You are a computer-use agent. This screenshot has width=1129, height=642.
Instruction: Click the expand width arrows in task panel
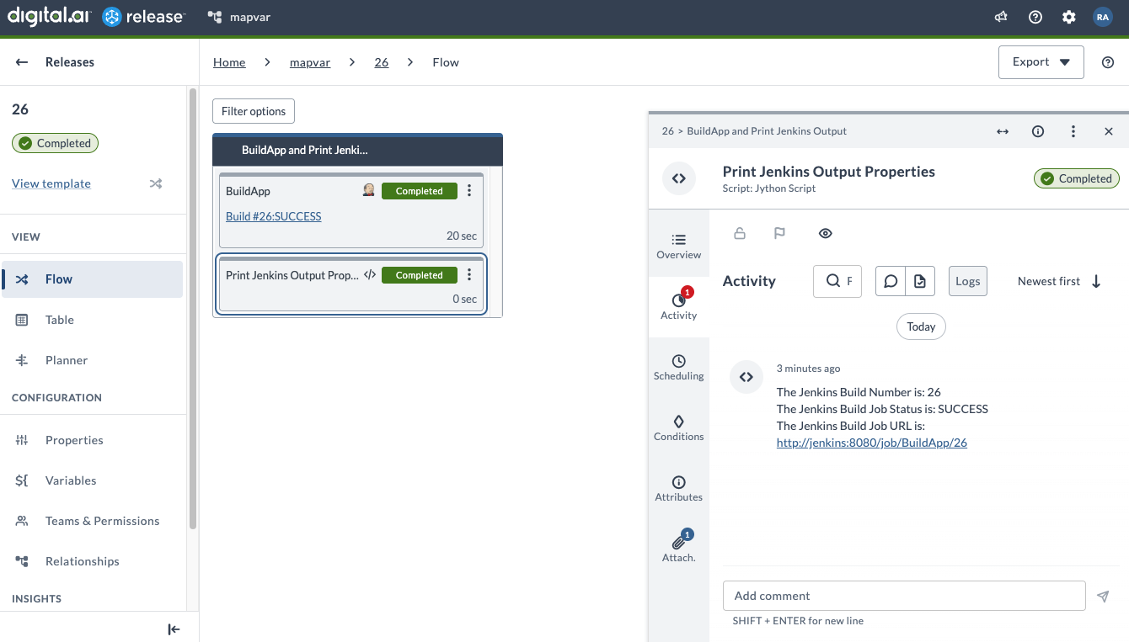1003,131
